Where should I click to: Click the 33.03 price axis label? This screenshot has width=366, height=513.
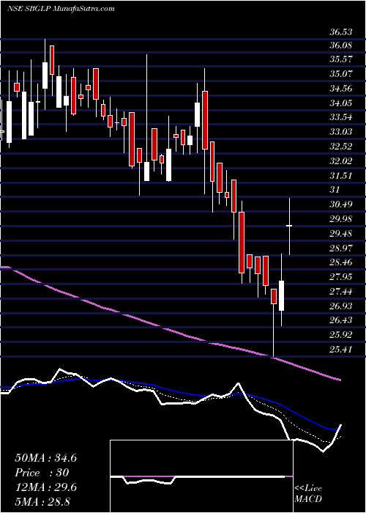coord(341,131)
